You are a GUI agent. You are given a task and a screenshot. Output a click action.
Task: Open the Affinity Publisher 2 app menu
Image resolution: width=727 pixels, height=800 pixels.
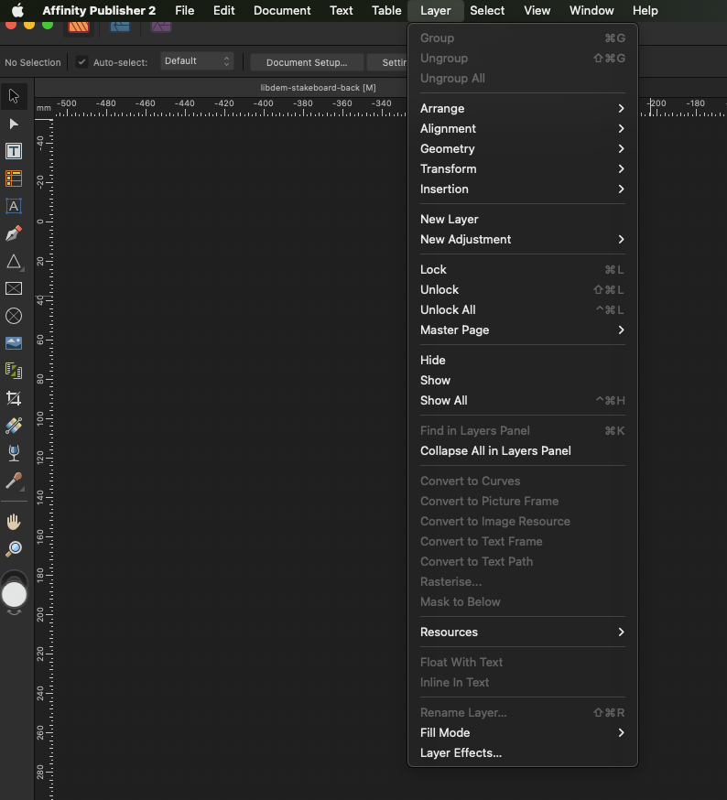coord(99,10)
